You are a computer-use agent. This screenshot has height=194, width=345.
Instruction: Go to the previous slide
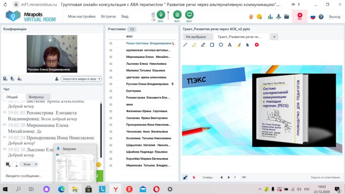click(x=221, y=177)
